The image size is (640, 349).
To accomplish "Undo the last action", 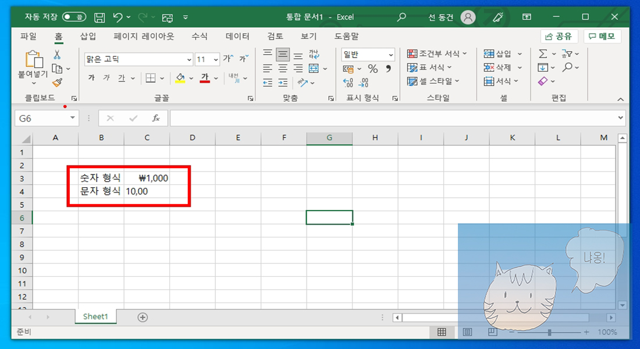I will tap(118, 17).
